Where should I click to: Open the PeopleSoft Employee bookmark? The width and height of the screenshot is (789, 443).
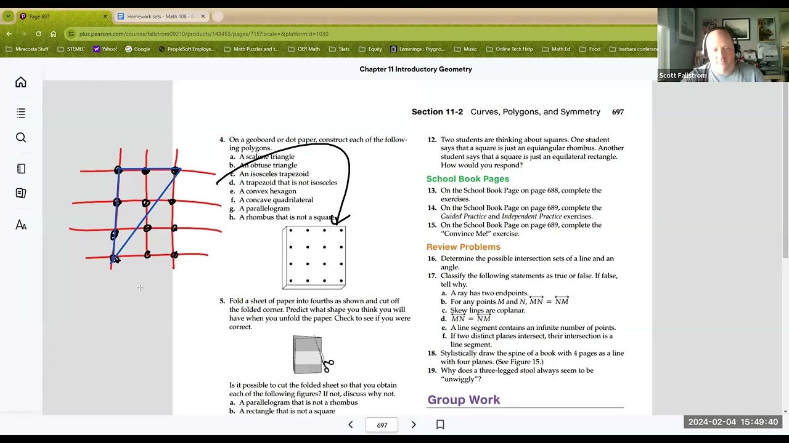pos(186,49)
